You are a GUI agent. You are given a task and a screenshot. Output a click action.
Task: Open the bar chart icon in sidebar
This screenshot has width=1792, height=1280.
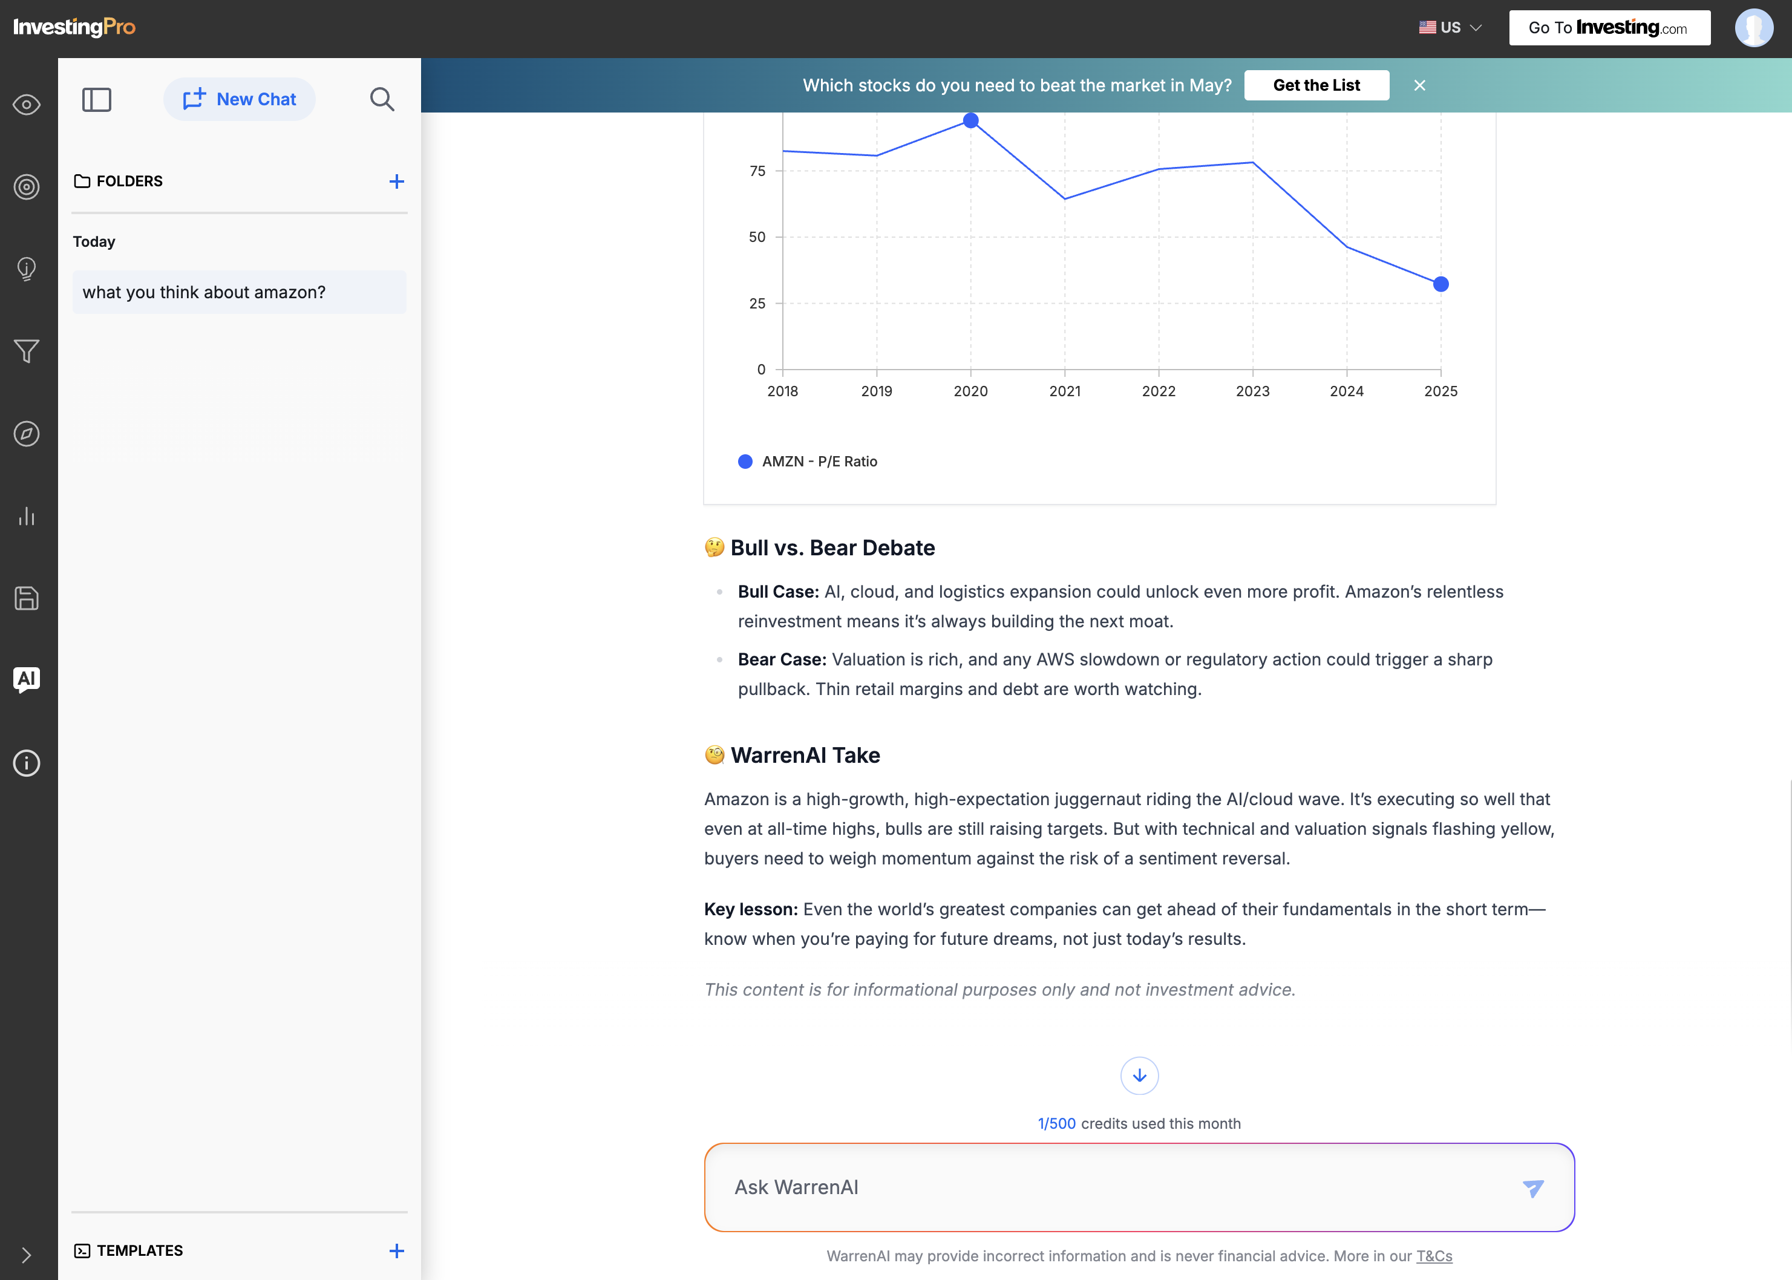pos(27,516)
